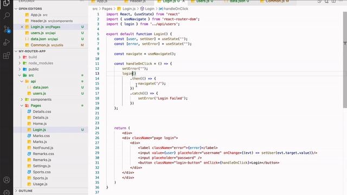Open the Accounts menu icon
This screenshot has height=195, width=347.
point(7,180)
